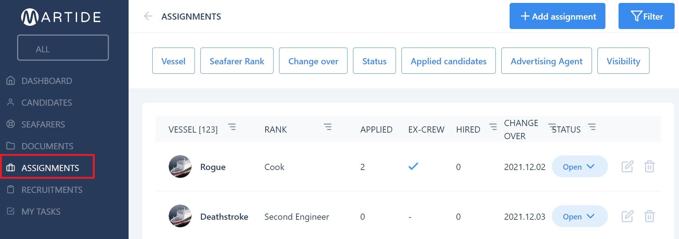The width and height of the screenshot is (679, 239).
Task: Click the Second Engineer rank cell
Action: [x=297, y=217]
